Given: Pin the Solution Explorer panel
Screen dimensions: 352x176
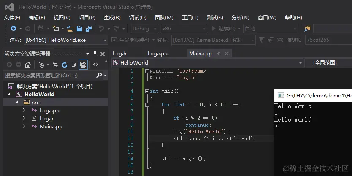Looking at the screenshot, I should (x=95, y=54).
